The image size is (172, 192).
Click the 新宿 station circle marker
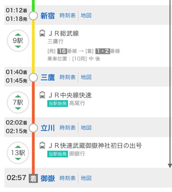34,16
